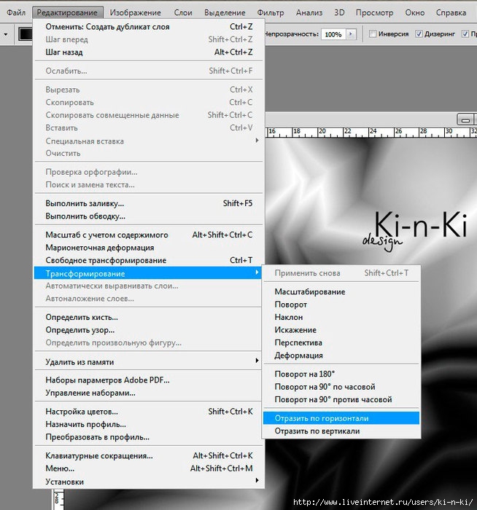Choose Деформация in the transform submenu
This screenshot has width=477, height=510.
[341, 356]
